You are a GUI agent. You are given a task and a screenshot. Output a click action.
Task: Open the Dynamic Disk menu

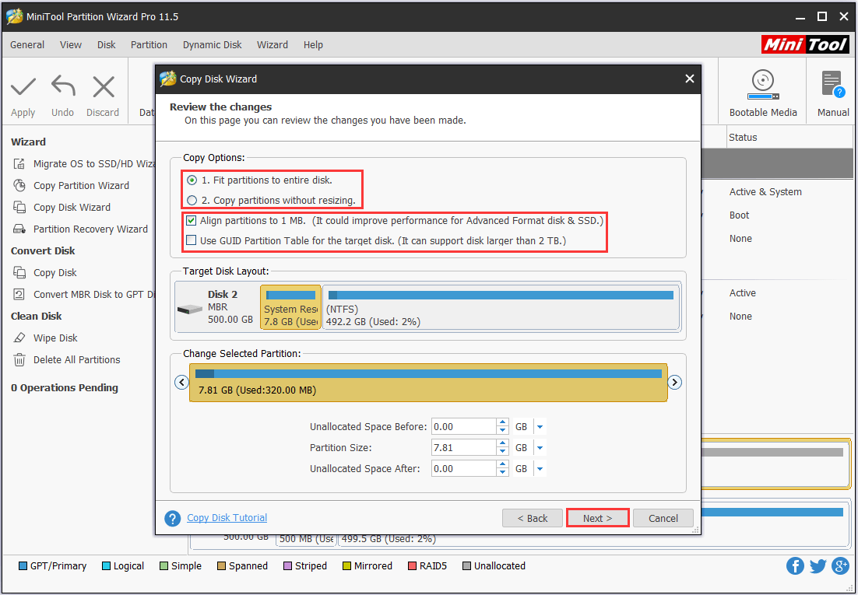212,44
